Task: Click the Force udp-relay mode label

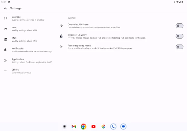Action: [79, 46]
